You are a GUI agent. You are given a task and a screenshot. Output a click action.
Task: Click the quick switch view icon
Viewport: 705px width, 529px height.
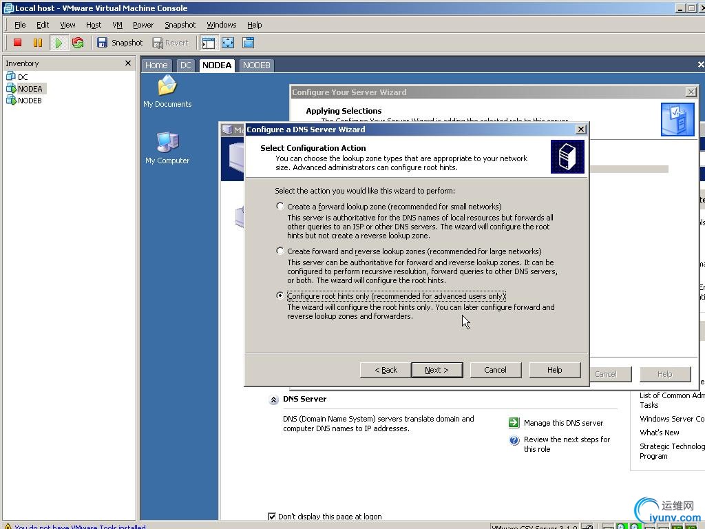pos(248,43)
